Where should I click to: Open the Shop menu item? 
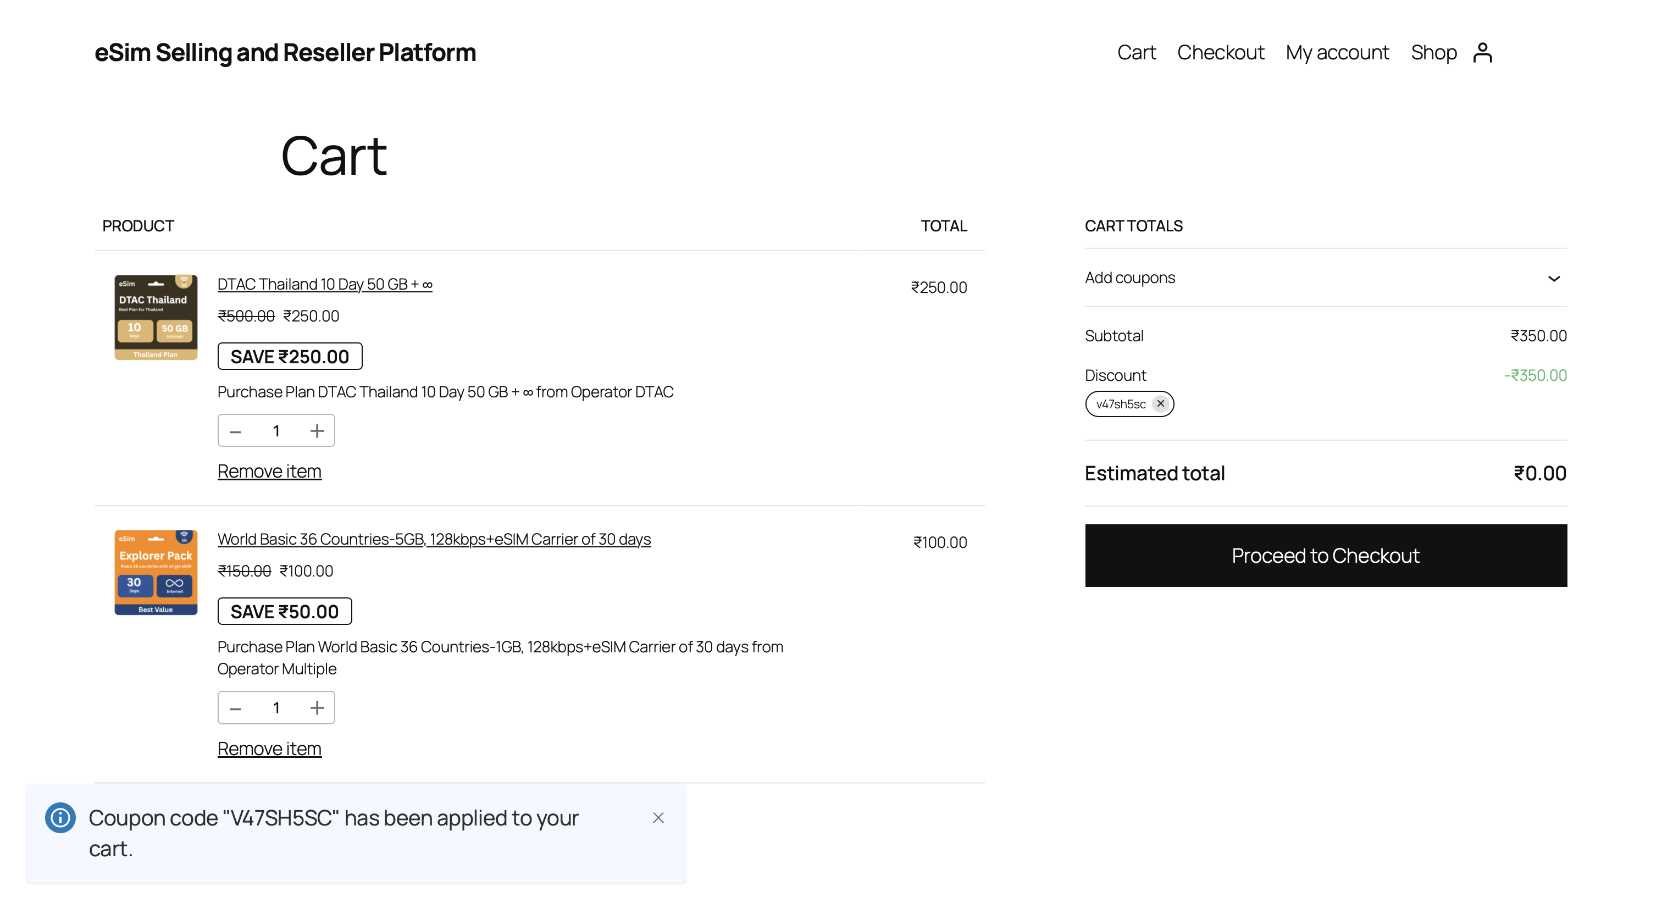point(1433,52)
